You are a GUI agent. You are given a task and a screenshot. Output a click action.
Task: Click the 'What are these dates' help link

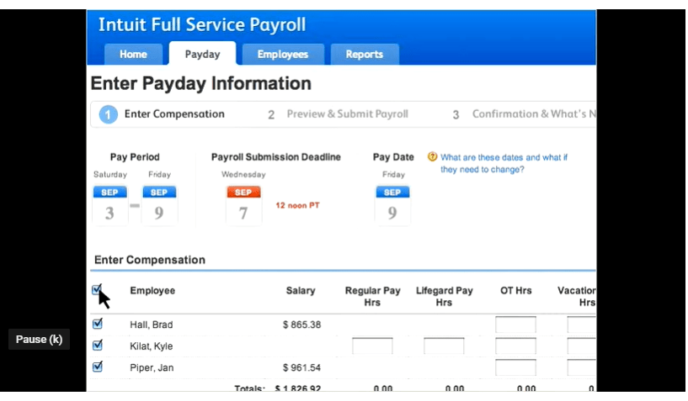coord(504,163)
